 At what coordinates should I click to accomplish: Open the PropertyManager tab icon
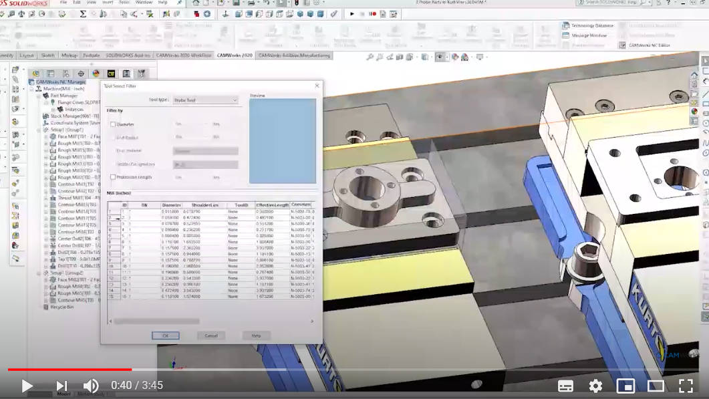(51, 74)
